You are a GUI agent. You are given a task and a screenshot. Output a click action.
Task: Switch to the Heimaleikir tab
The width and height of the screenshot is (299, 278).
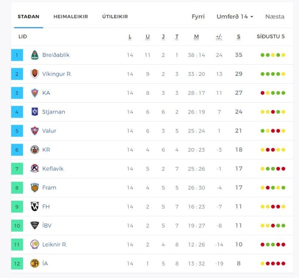tap(71, 16)
